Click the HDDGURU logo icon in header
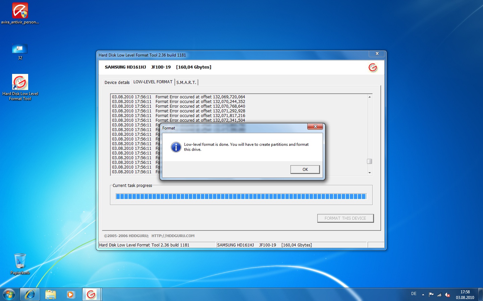 (373, 68)
